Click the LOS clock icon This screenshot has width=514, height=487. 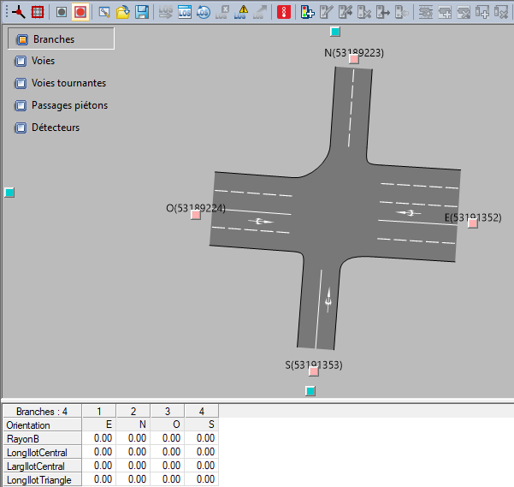tap(204, 12)
